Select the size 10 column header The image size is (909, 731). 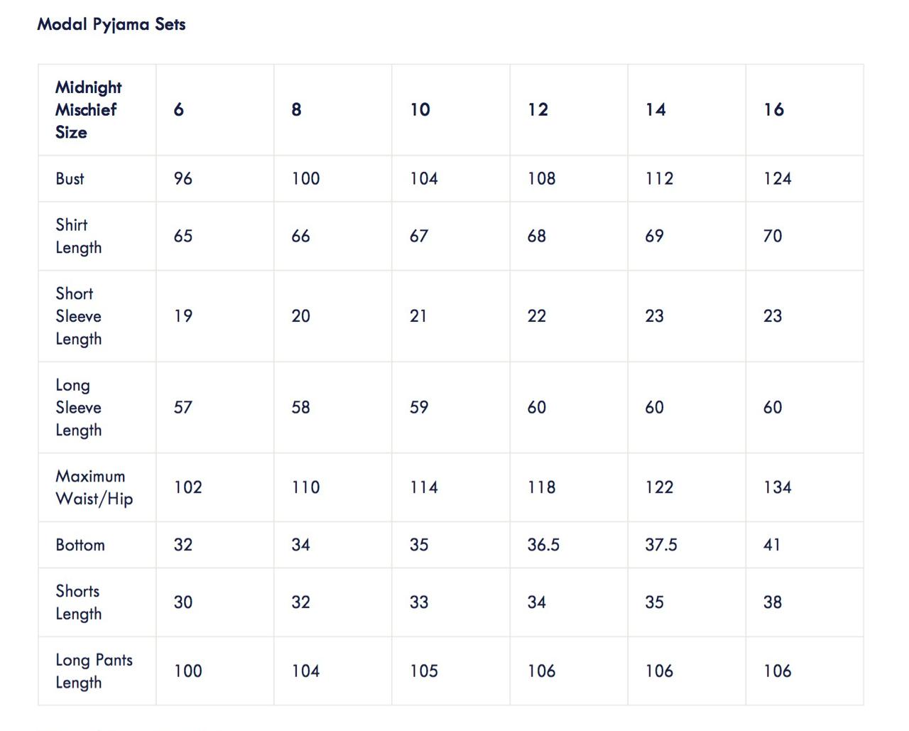[420, 109]
